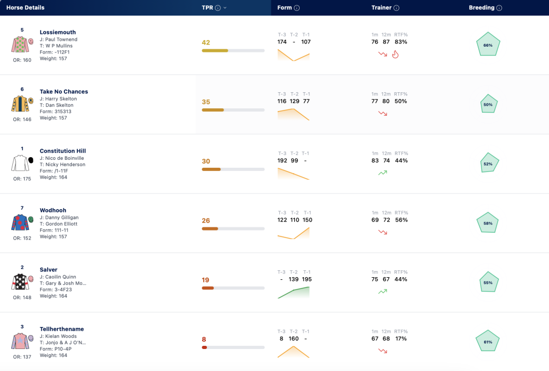Click Take No Chances' form sparkline chart
Image resolution: width=549 pixels, height=371 pixels.
pyautogui.click(x=293, y=114)
